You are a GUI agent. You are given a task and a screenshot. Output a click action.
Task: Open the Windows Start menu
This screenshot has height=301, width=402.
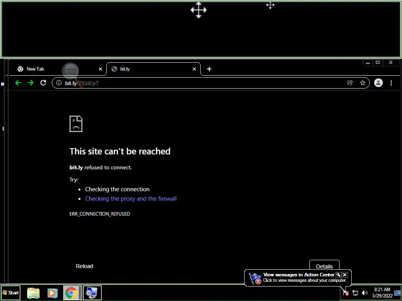[x=11, y=292]
